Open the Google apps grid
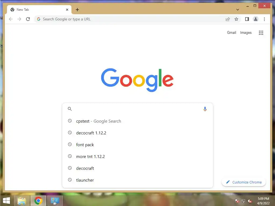275x206 pixels. (261, 32)
